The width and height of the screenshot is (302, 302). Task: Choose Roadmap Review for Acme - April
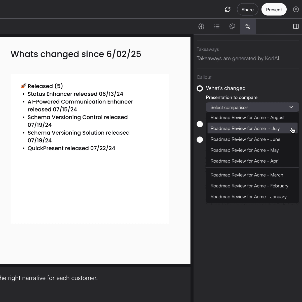pos(252,161)
